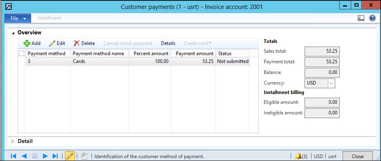Click the Details button in toolbar

coord(168,43)
